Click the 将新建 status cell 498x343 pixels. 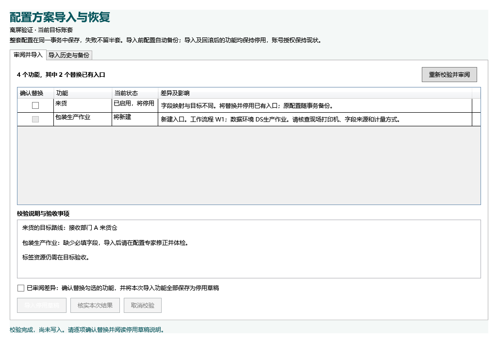click(134, 119)
